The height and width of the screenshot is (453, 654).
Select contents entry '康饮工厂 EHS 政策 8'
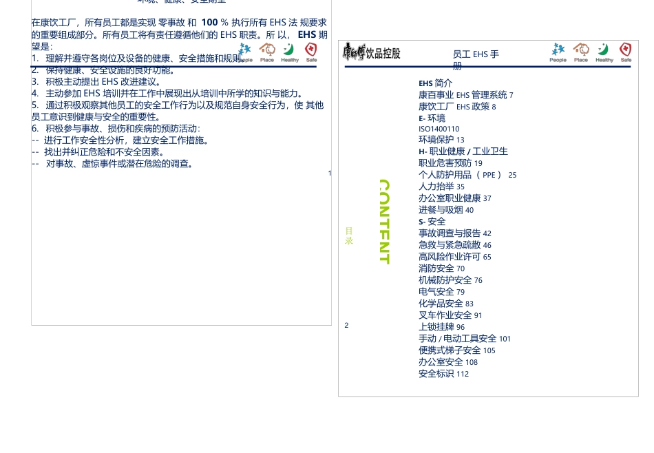tap(457, 107)
